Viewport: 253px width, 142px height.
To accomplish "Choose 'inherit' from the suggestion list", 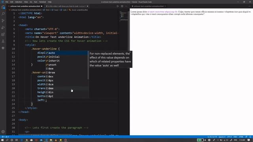I will [x=67, y=61].
